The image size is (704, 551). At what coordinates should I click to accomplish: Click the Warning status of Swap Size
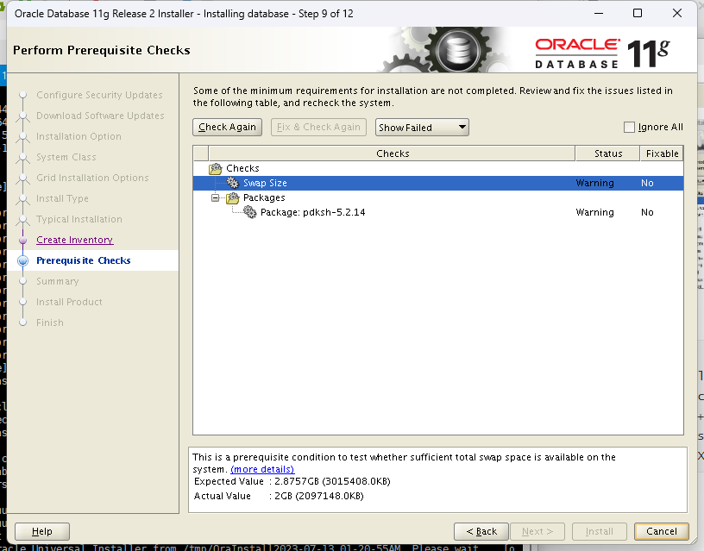click(x=594, y=183)
